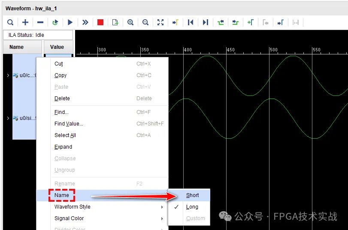Run trigger with the play icon
The height and width of the screenshot is (230, 348).
pyautogui.click(x=70, y=22)
